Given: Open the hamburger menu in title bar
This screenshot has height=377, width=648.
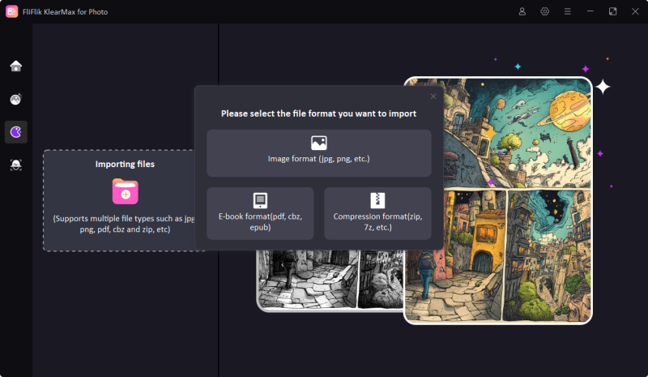Looking at the screenshot, I should click(568, 11).
